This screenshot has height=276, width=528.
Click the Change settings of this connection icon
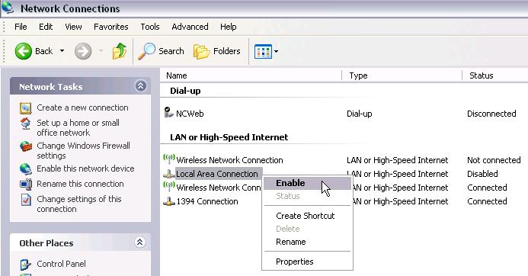26,200
